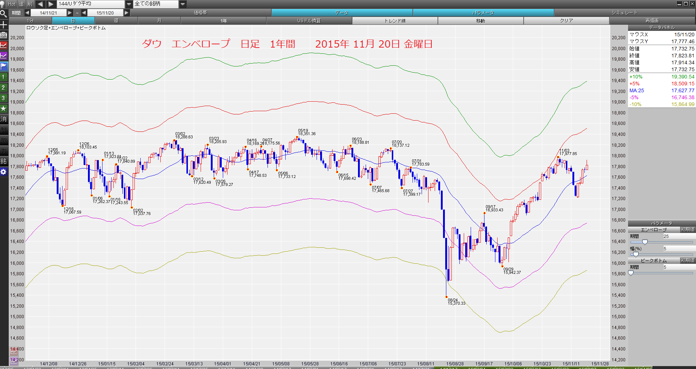Click the エンベロープ 期間 slider
The height and width of the screenshot is (369, 696).
point(661,242)
